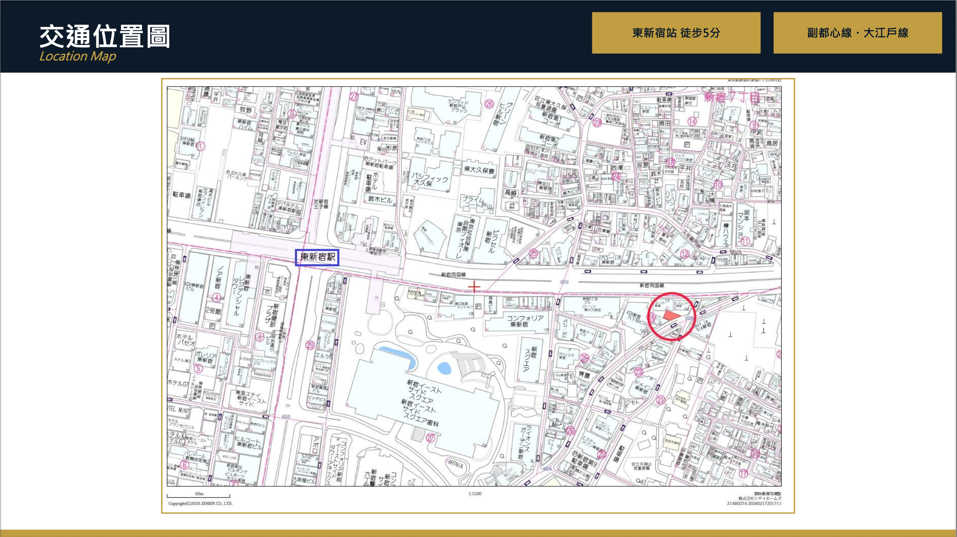Click the 西澤 label on the map
The height and width of the screenshot is (537, 957).
coord(617,169)
